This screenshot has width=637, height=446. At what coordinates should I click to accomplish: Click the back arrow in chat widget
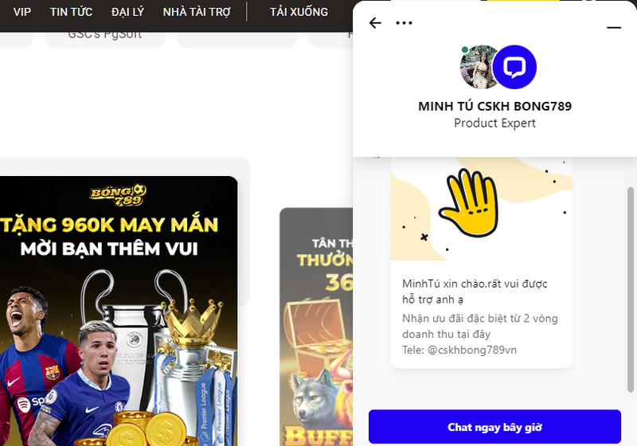pyautogui.click(x=375, y=23)
